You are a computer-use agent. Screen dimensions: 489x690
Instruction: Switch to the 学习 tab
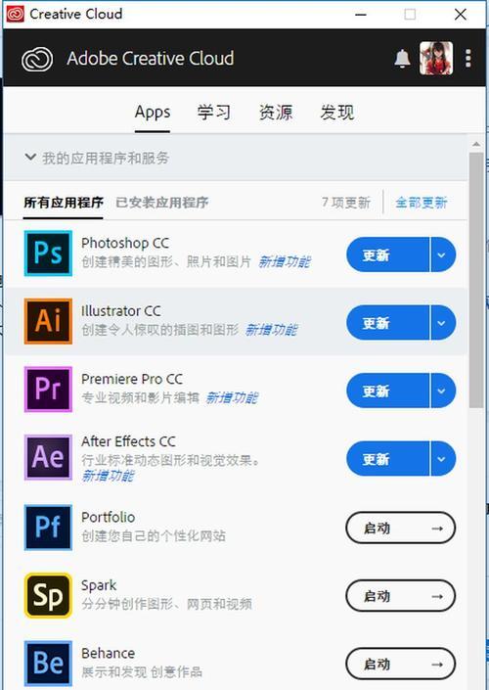(x=214, y=113)
